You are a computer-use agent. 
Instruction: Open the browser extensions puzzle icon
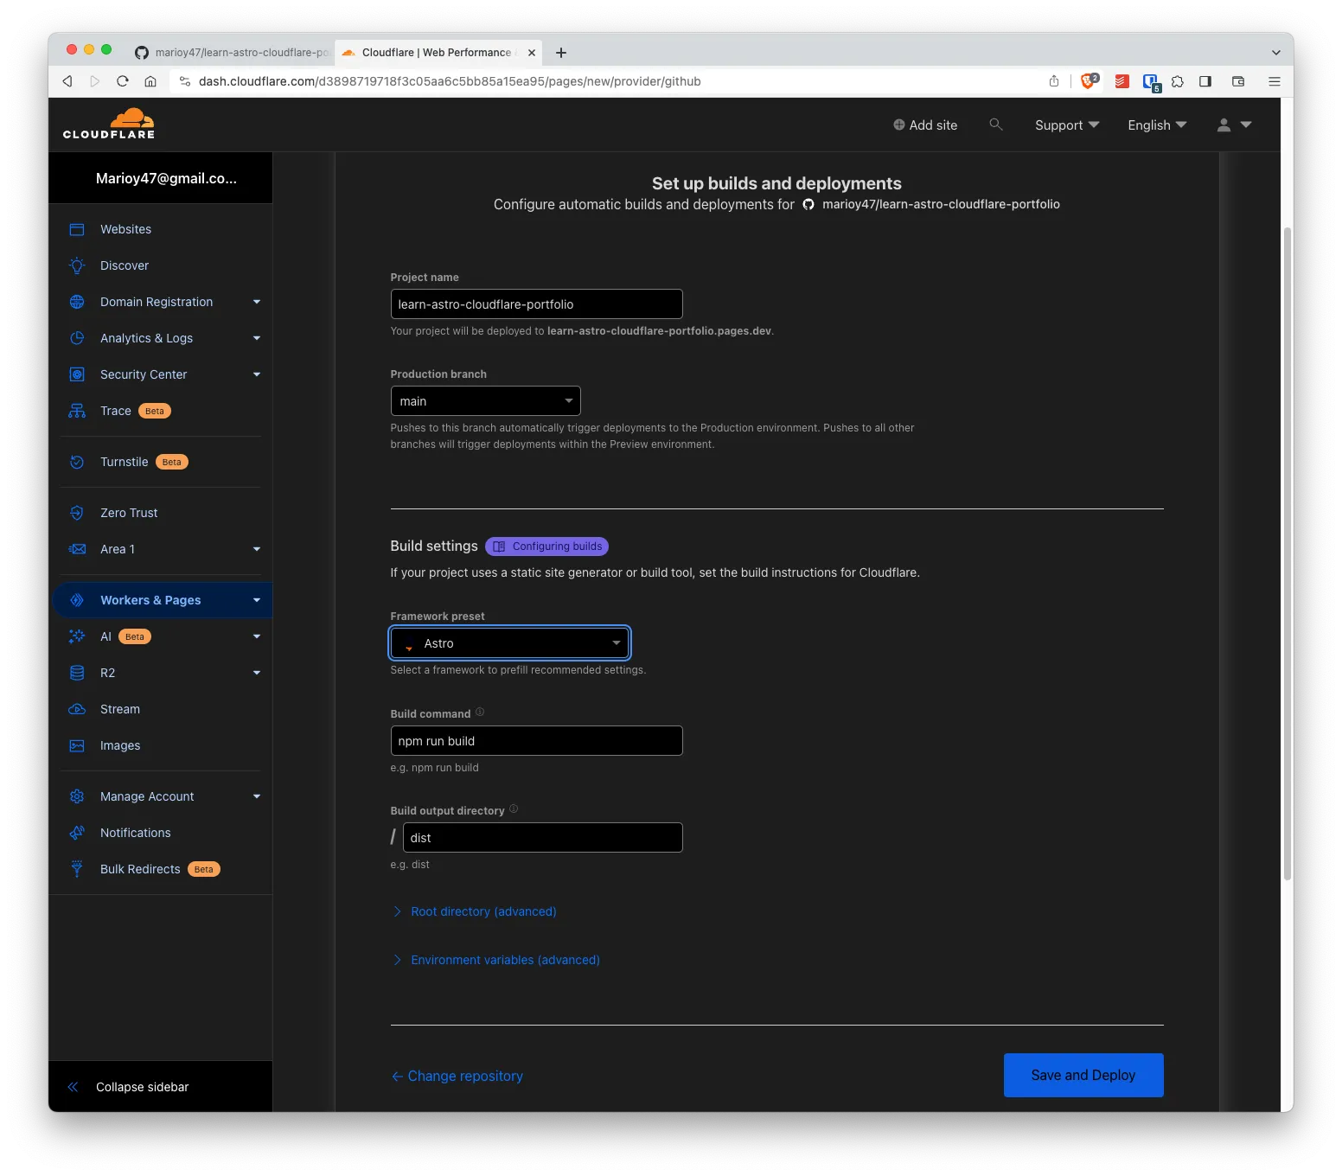point(1178,81)
